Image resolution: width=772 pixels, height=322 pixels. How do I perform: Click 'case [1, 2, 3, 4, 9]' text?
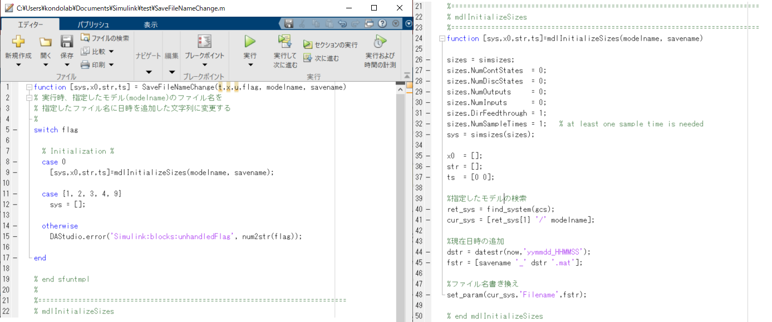click(81, 194)
